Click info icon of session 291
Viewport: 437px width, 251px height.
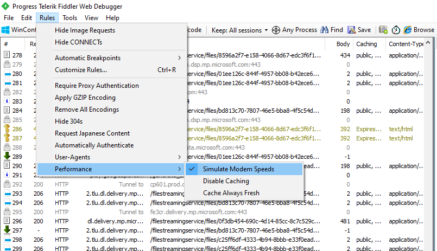pyautogui.click(x=7, y=175)
